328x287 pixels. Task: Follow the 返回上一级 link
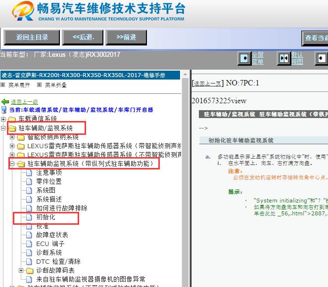tap(24, 102)
